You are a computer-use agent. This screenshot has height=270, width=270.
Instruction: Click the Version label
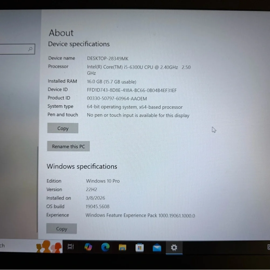tap(54, 190)
